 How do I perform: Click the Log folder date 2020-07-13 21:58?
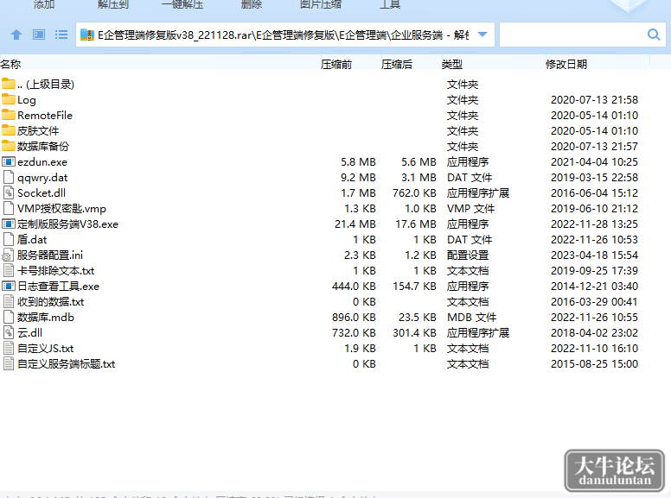[594, 100]
